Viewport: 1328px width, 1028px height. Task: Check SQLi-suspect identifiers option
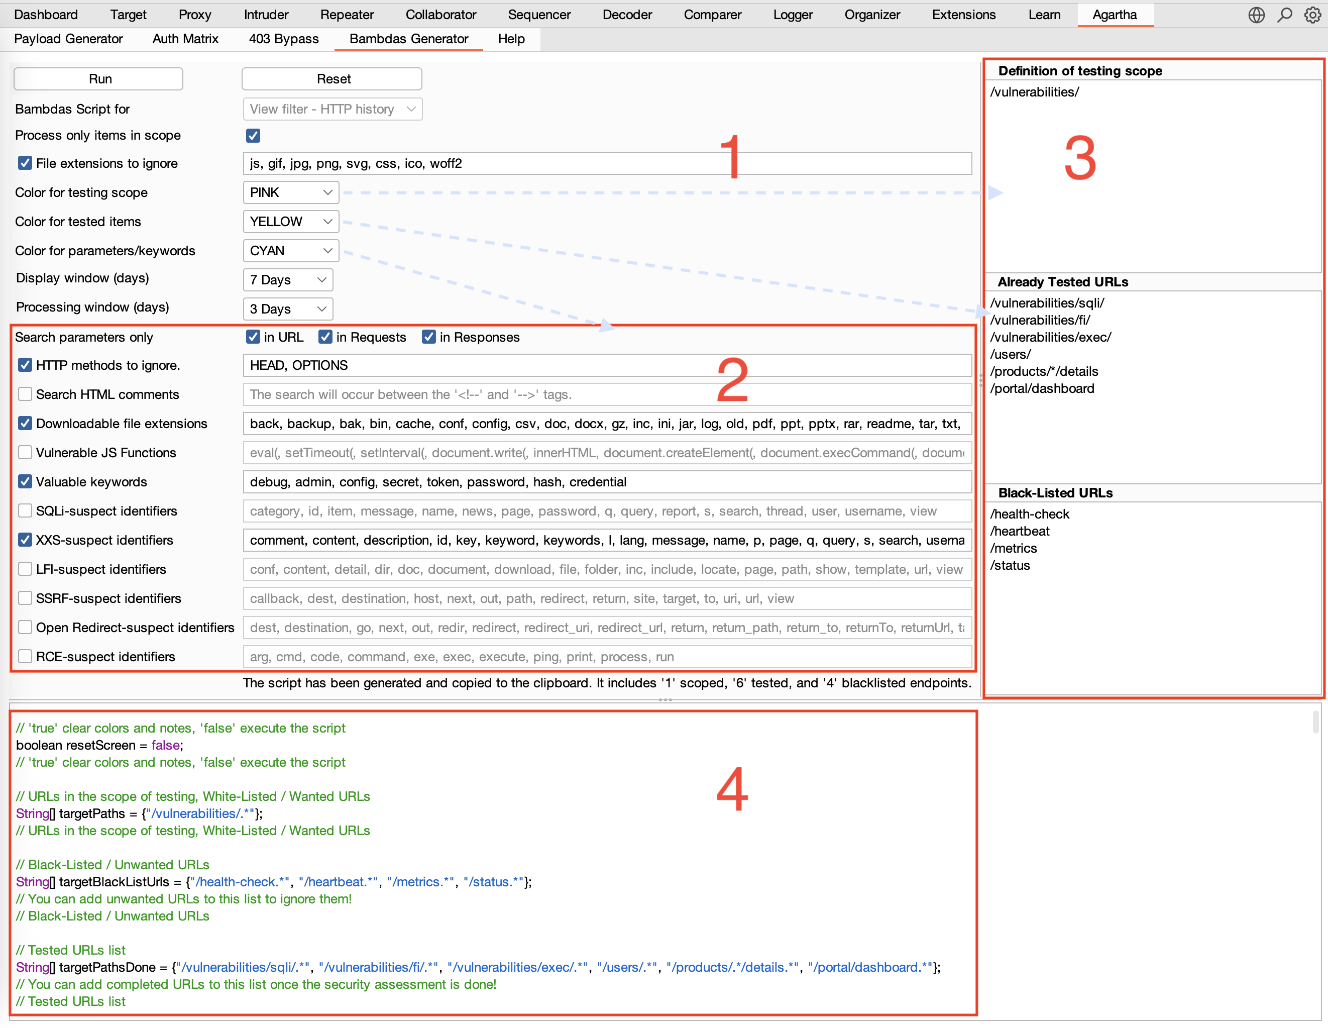click(25, 511)
